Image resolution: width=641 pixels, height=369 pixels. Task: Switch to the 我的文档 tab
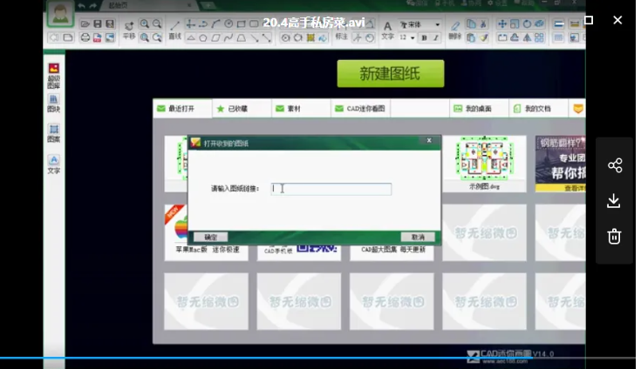(x=538, y=109)
